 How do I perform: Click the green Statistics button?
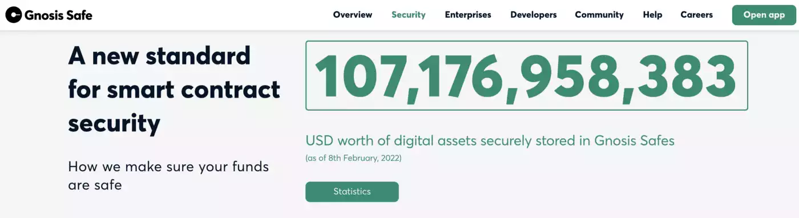[x=352, y=192]
